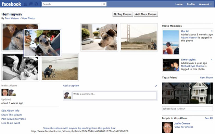Click the search magnifier icon

[x=104, y=4]
